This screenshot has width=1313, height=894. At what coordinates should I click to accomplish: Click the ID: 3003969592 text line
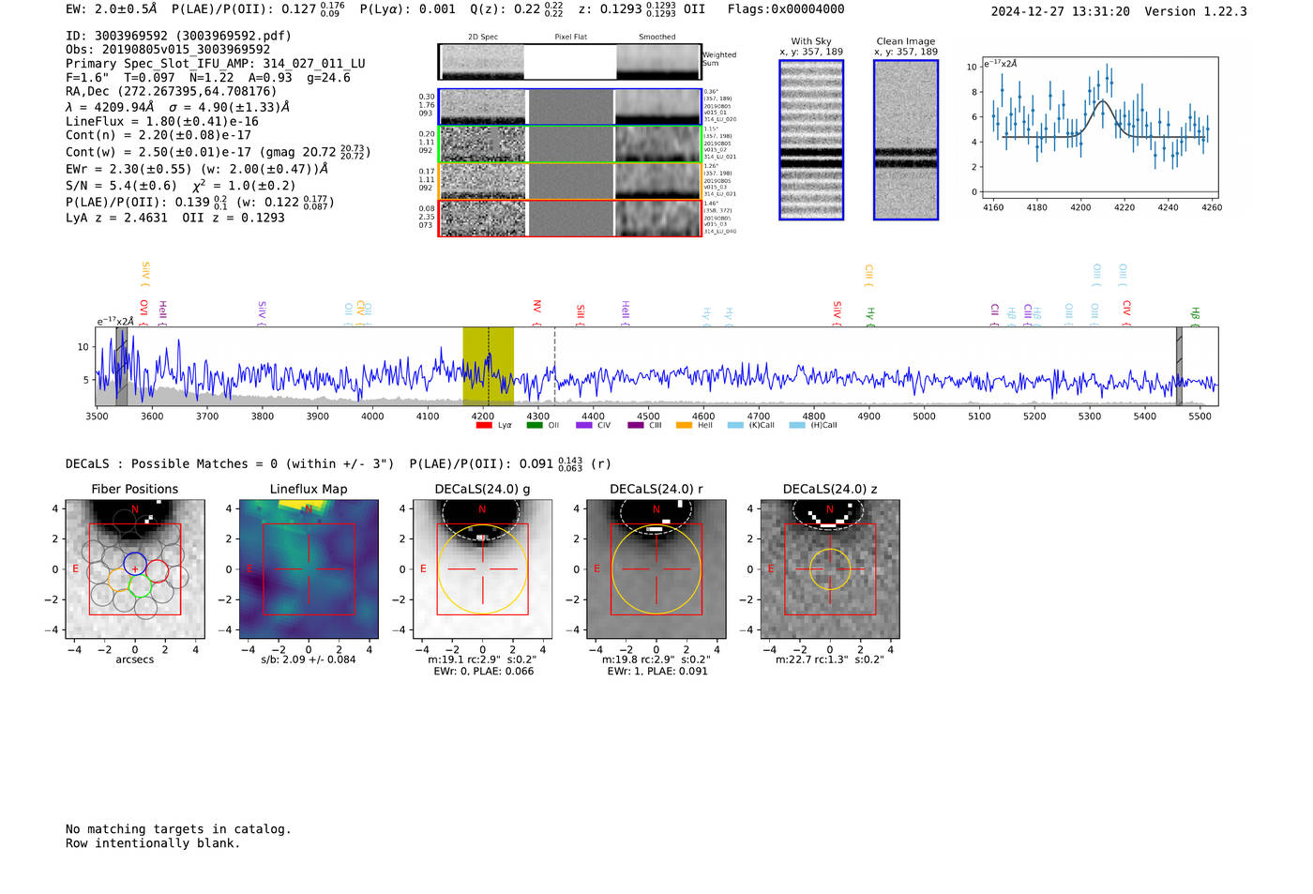pos(178,36)
